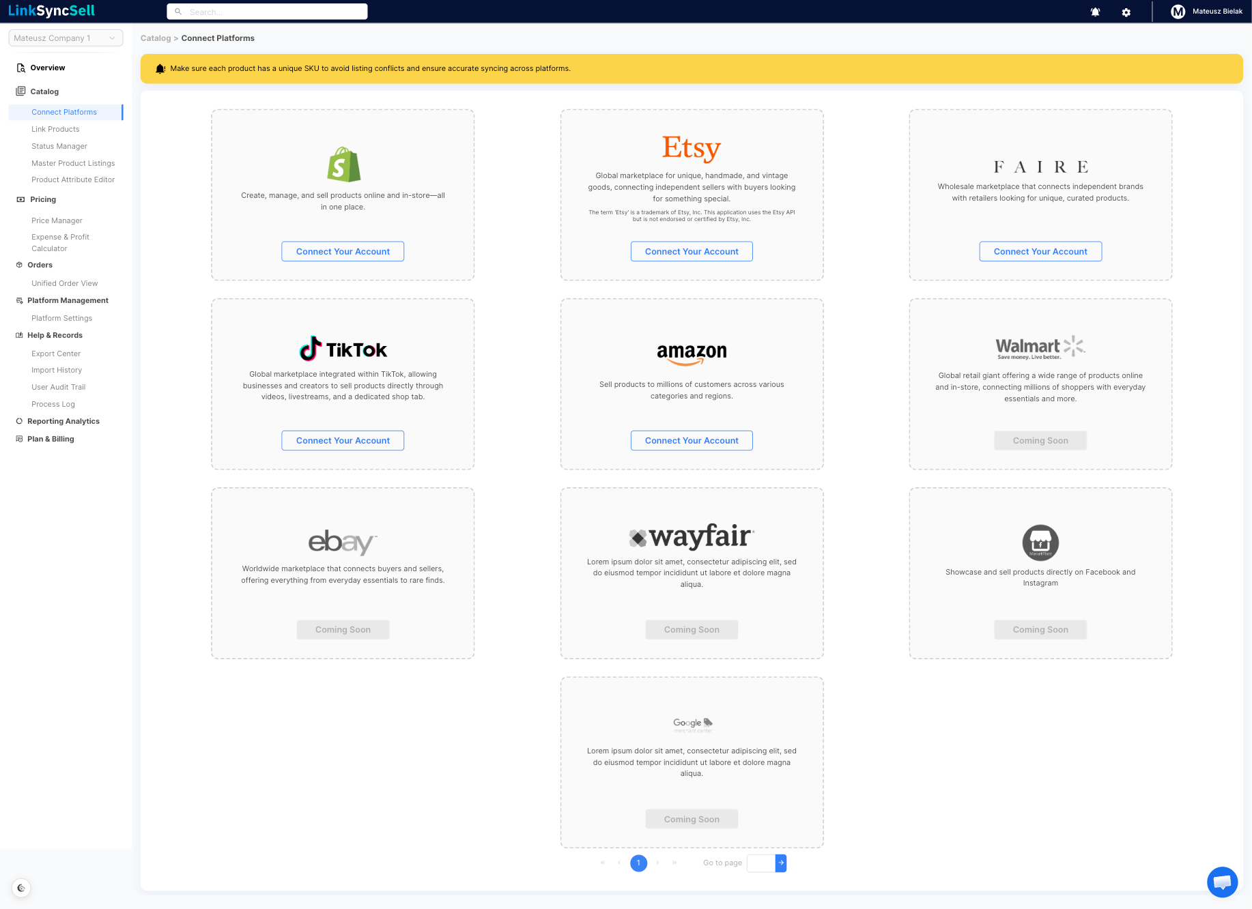The height and width of the screenshot is (909, 1252).
Task: Go to previous page arrow
Action: tap(619, 863)
